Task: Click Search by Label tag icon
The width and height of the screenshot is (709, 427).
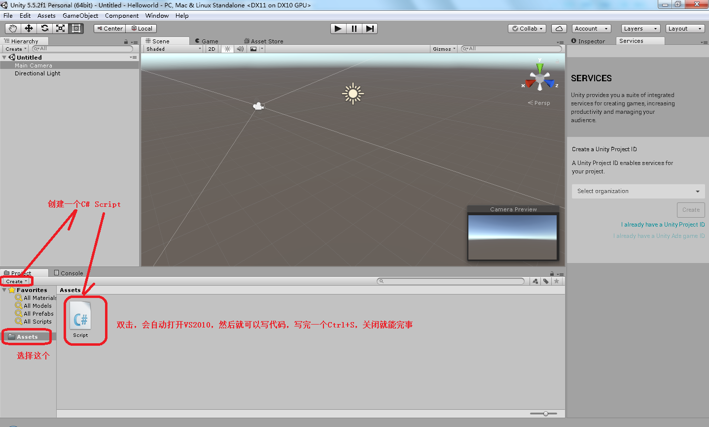Action: (546, 281)
